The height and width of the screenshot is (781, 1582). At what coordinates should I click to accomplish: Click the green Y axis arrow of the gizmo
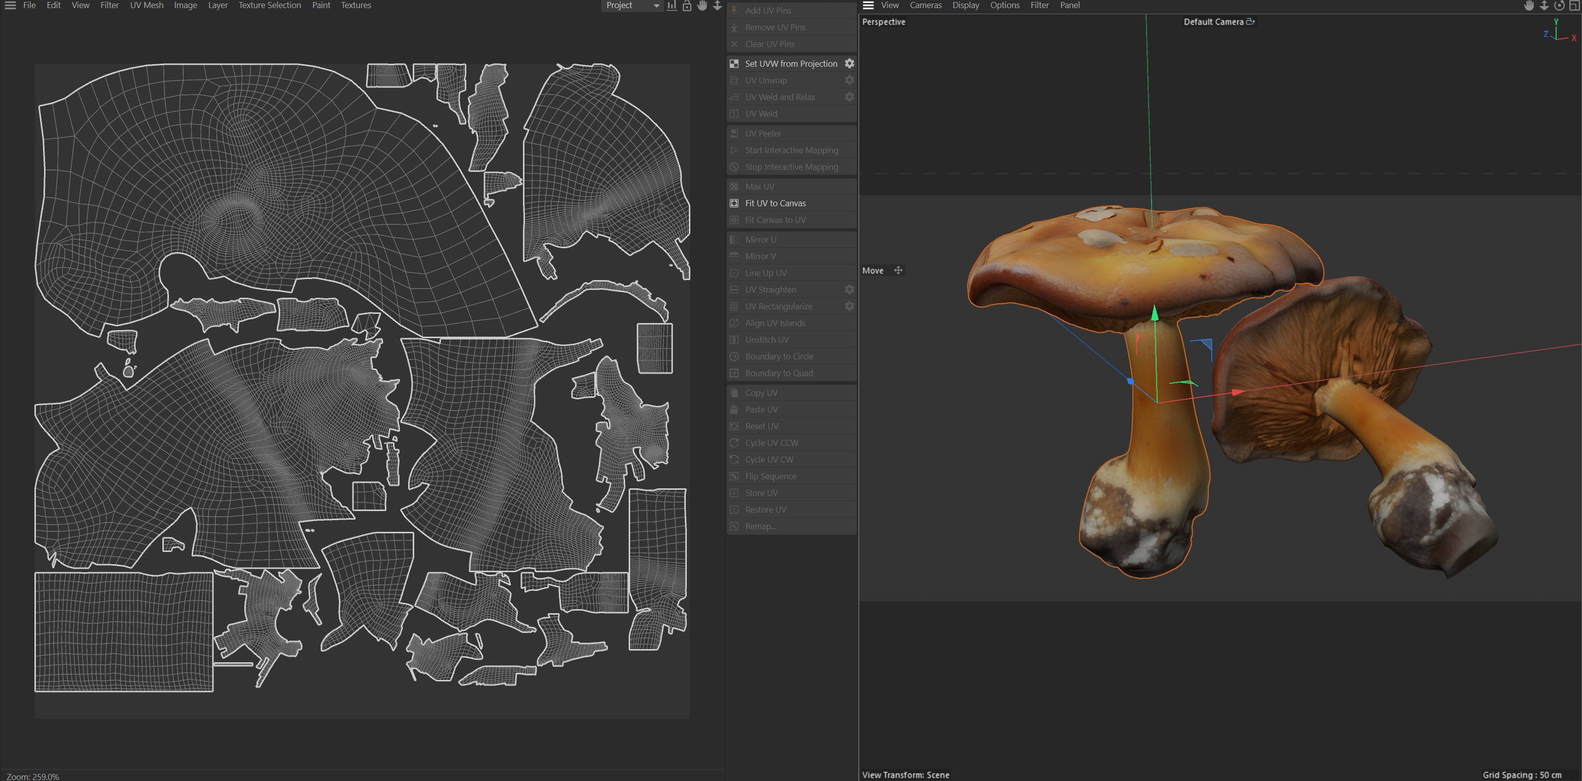(x=1155, y=314)
